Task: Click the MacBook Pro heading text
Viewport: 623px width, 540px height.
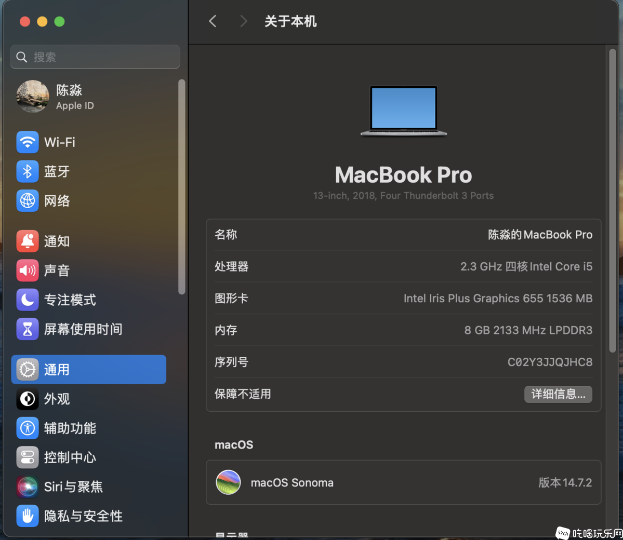Action: coord(403,174)
